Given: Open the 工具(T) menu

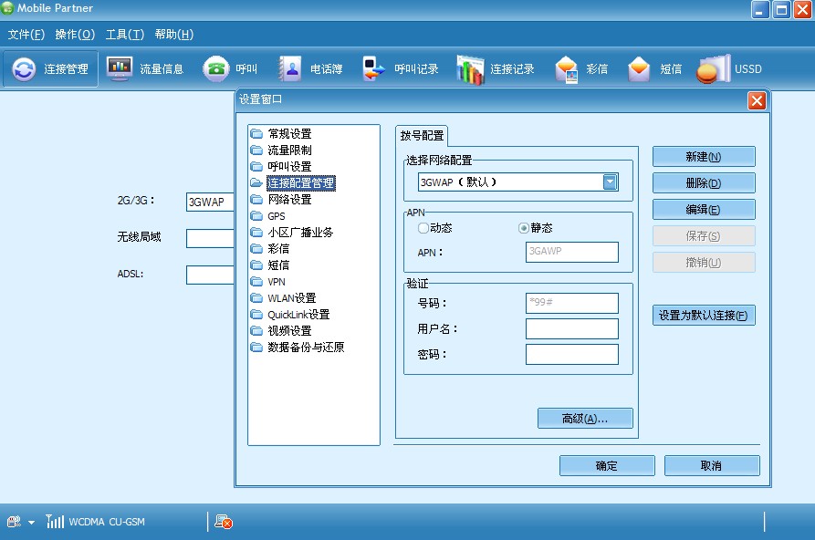Looking at the screenshot, I should click(125, 35).
